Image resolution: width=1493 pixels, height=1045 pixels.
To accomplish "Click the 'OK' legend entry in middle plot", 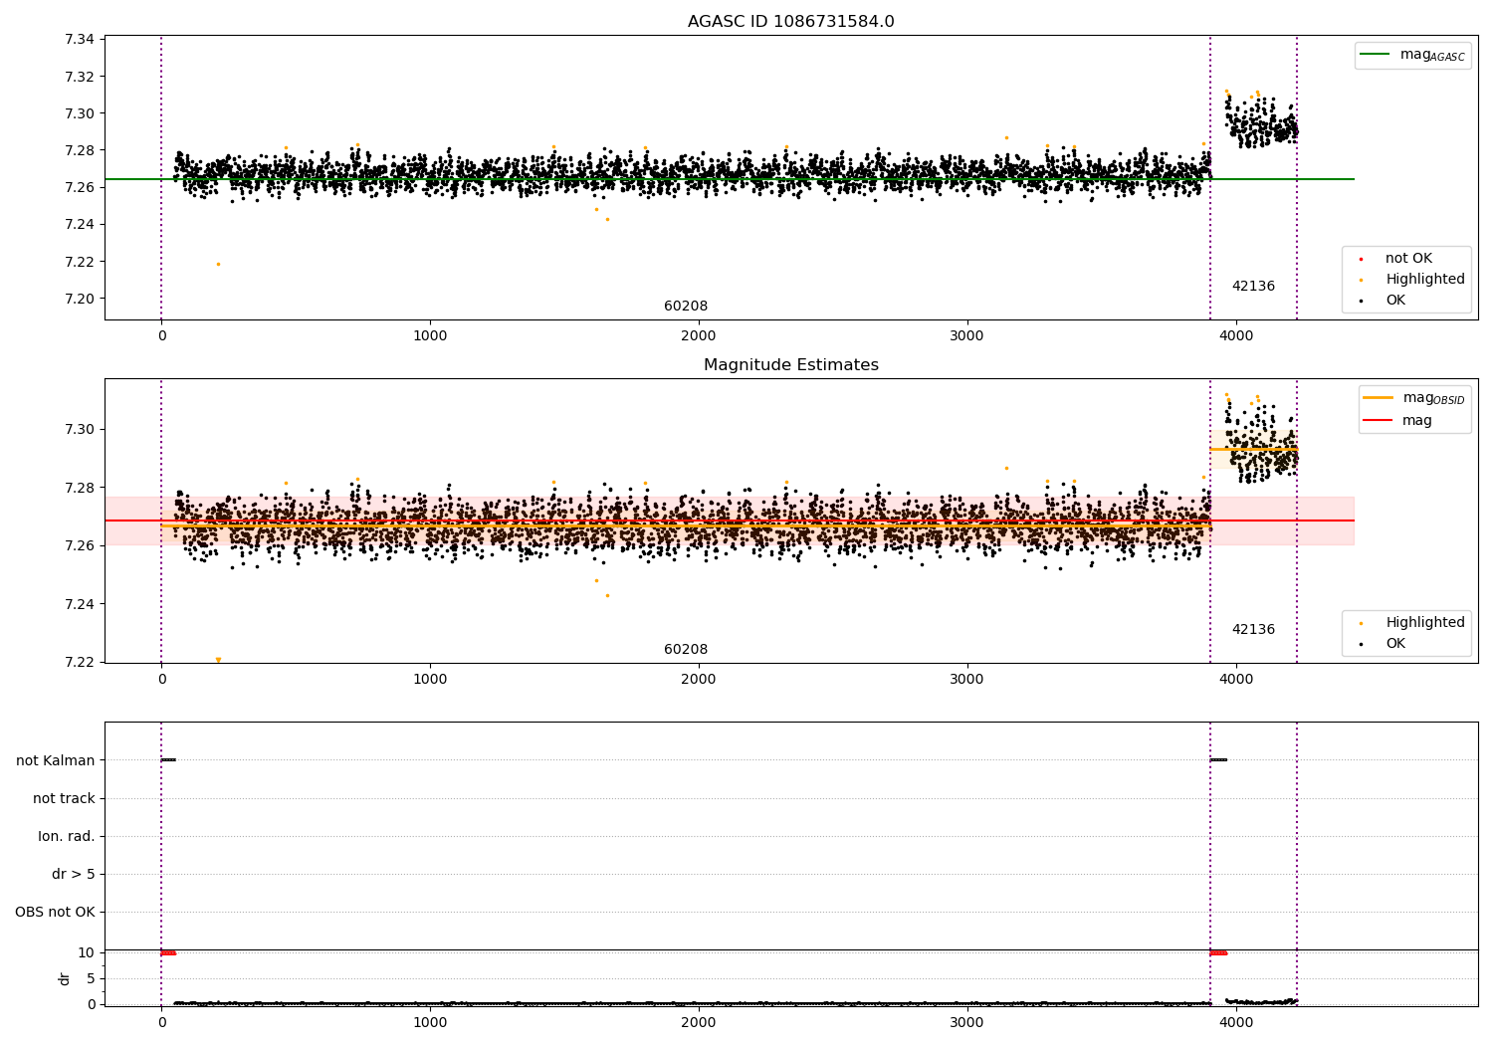I will [1395, 644].
